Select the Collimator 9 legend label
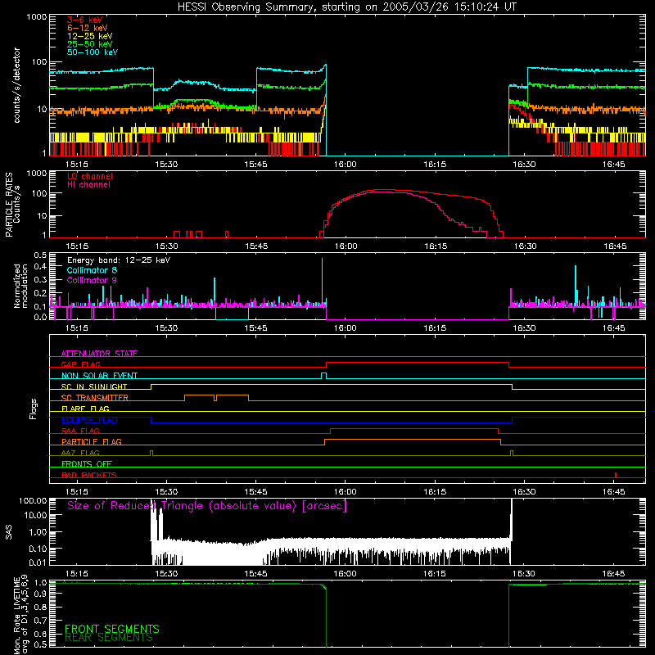The height and width of the screenshot is (655, 655). point(92,280)
